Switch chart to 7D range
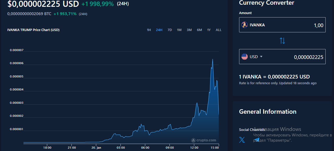The height and width of the screenshot is (151, 334). pyautogui.click(x=170, y=30)
